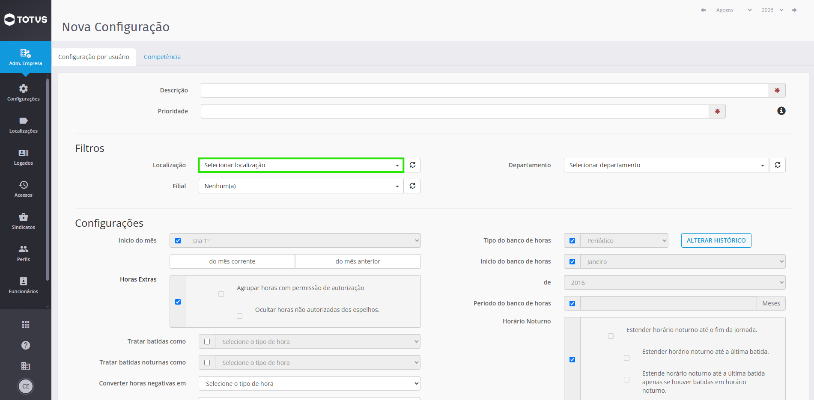Open Configurações in the sidebar

tap(24, 92)
